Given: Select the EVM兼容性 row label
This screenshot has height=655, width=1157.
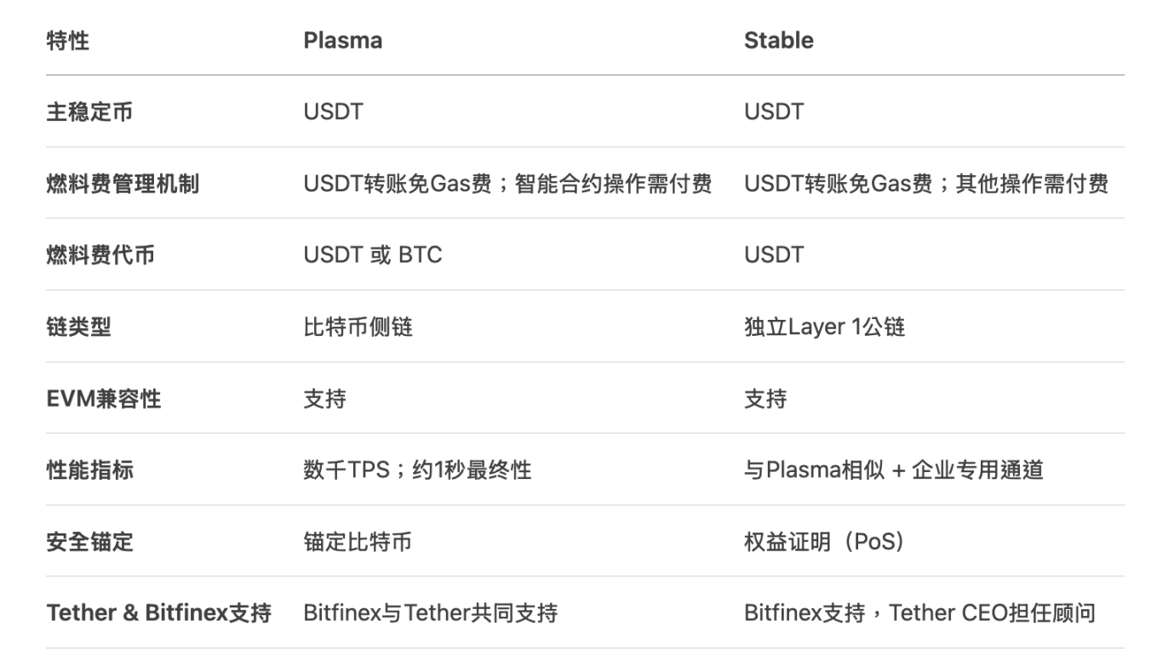Looking at the screenshot, I should [103, 398].
